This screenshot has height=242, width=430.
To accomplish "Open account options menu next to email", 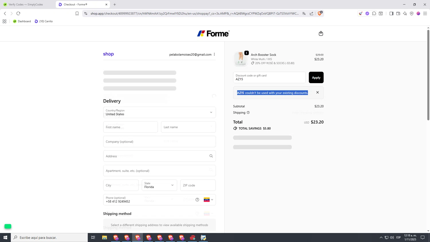I will point(214,54).
